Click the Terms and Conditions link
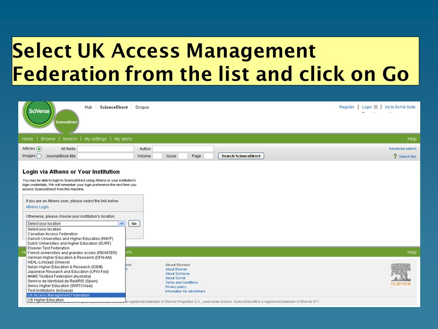The image size is (438, 329). point(181,282)
